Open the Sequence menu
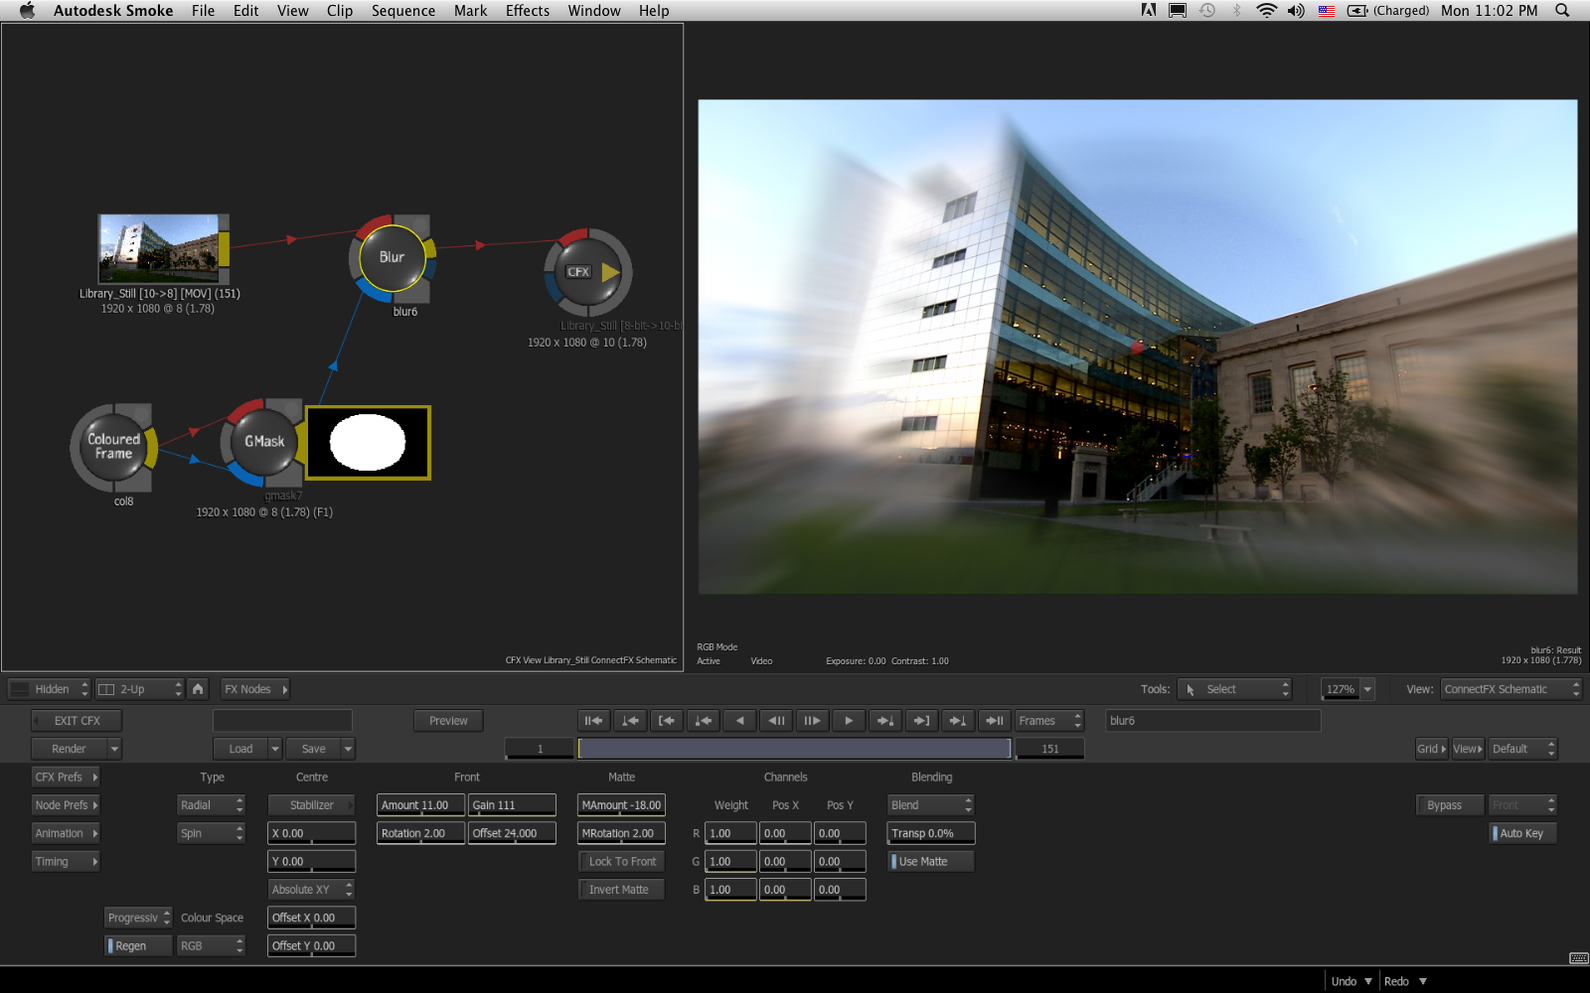 (x=402, y=11)
